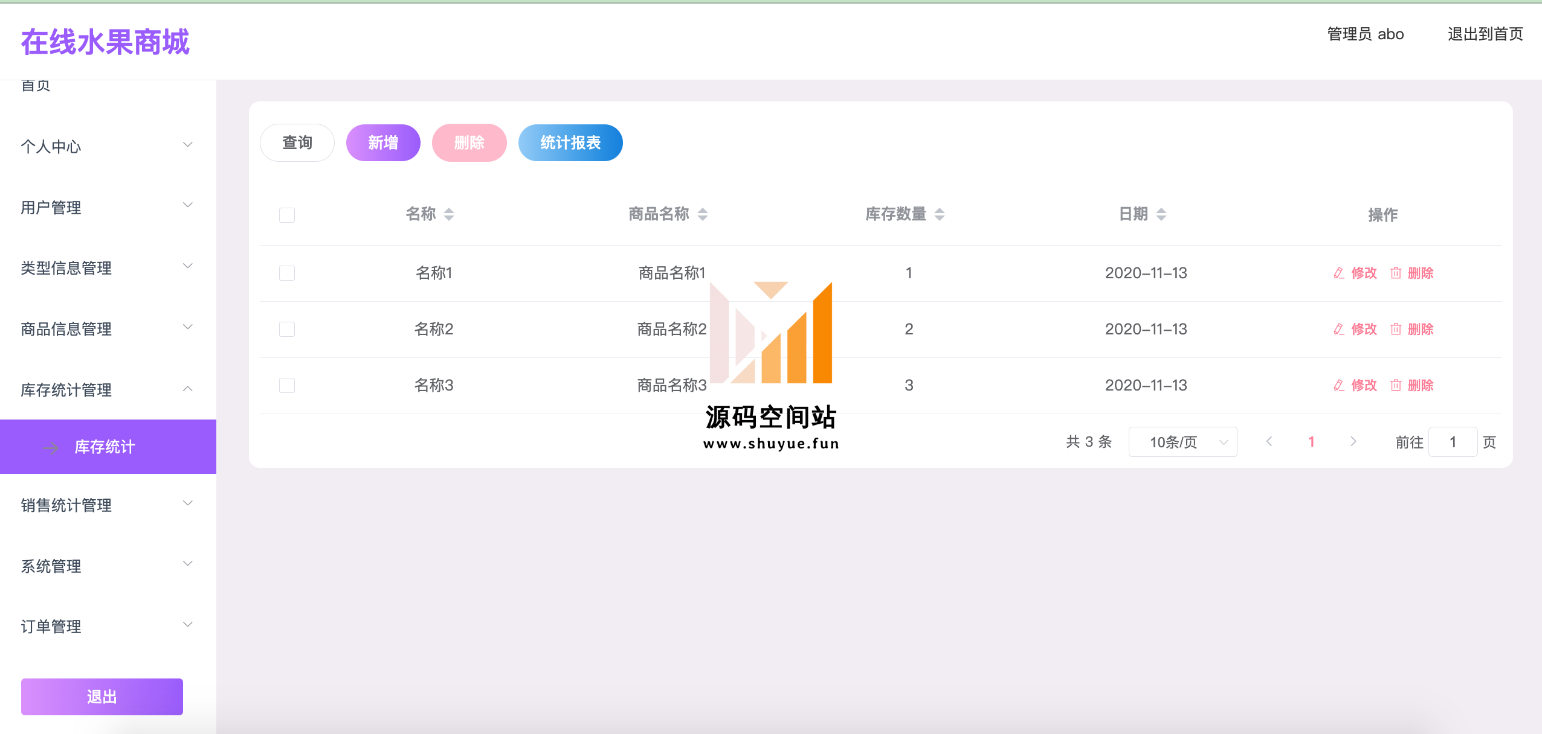Sort by the 库存数量 column sort arrows
The image size is (1542, 734).
coord(940,214)
